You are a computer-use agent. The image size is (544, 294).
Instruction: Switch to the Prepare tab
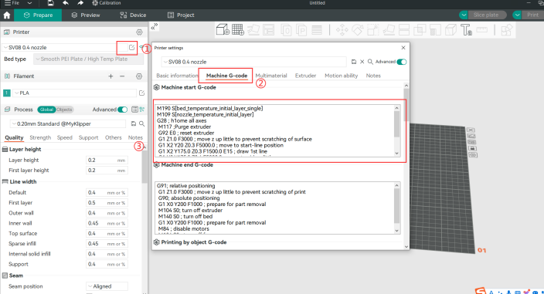[x=38, y=15]
